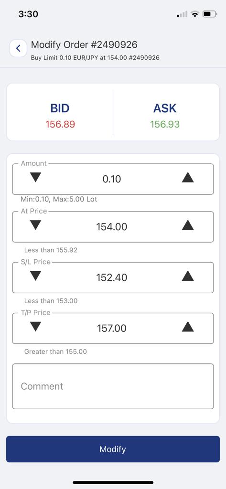Focus the Comment text field
The width and height of the screenshot is (226, 489).
(x=113, y=386)
